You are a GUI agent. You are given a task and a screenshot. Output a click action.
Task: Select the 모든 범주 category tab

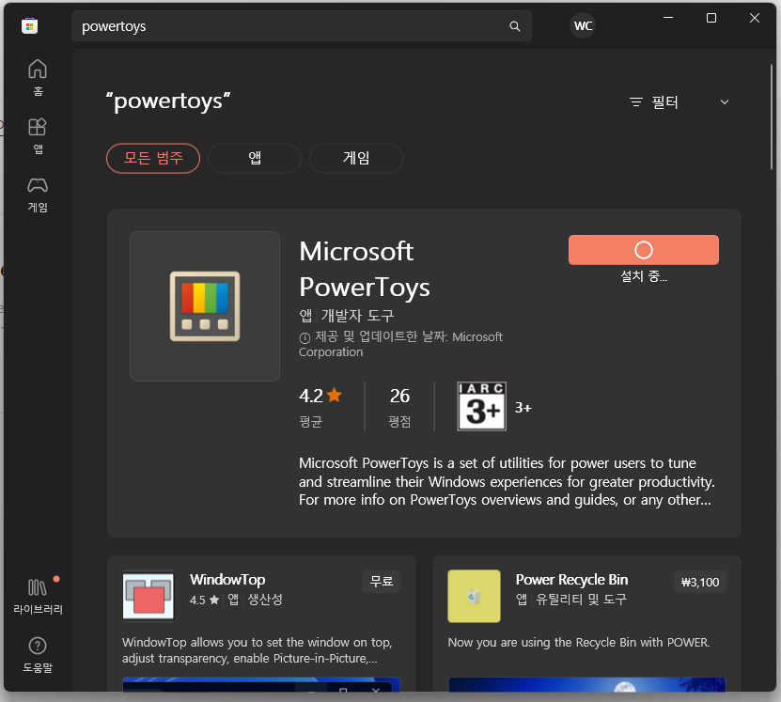[x=153, y=158]
